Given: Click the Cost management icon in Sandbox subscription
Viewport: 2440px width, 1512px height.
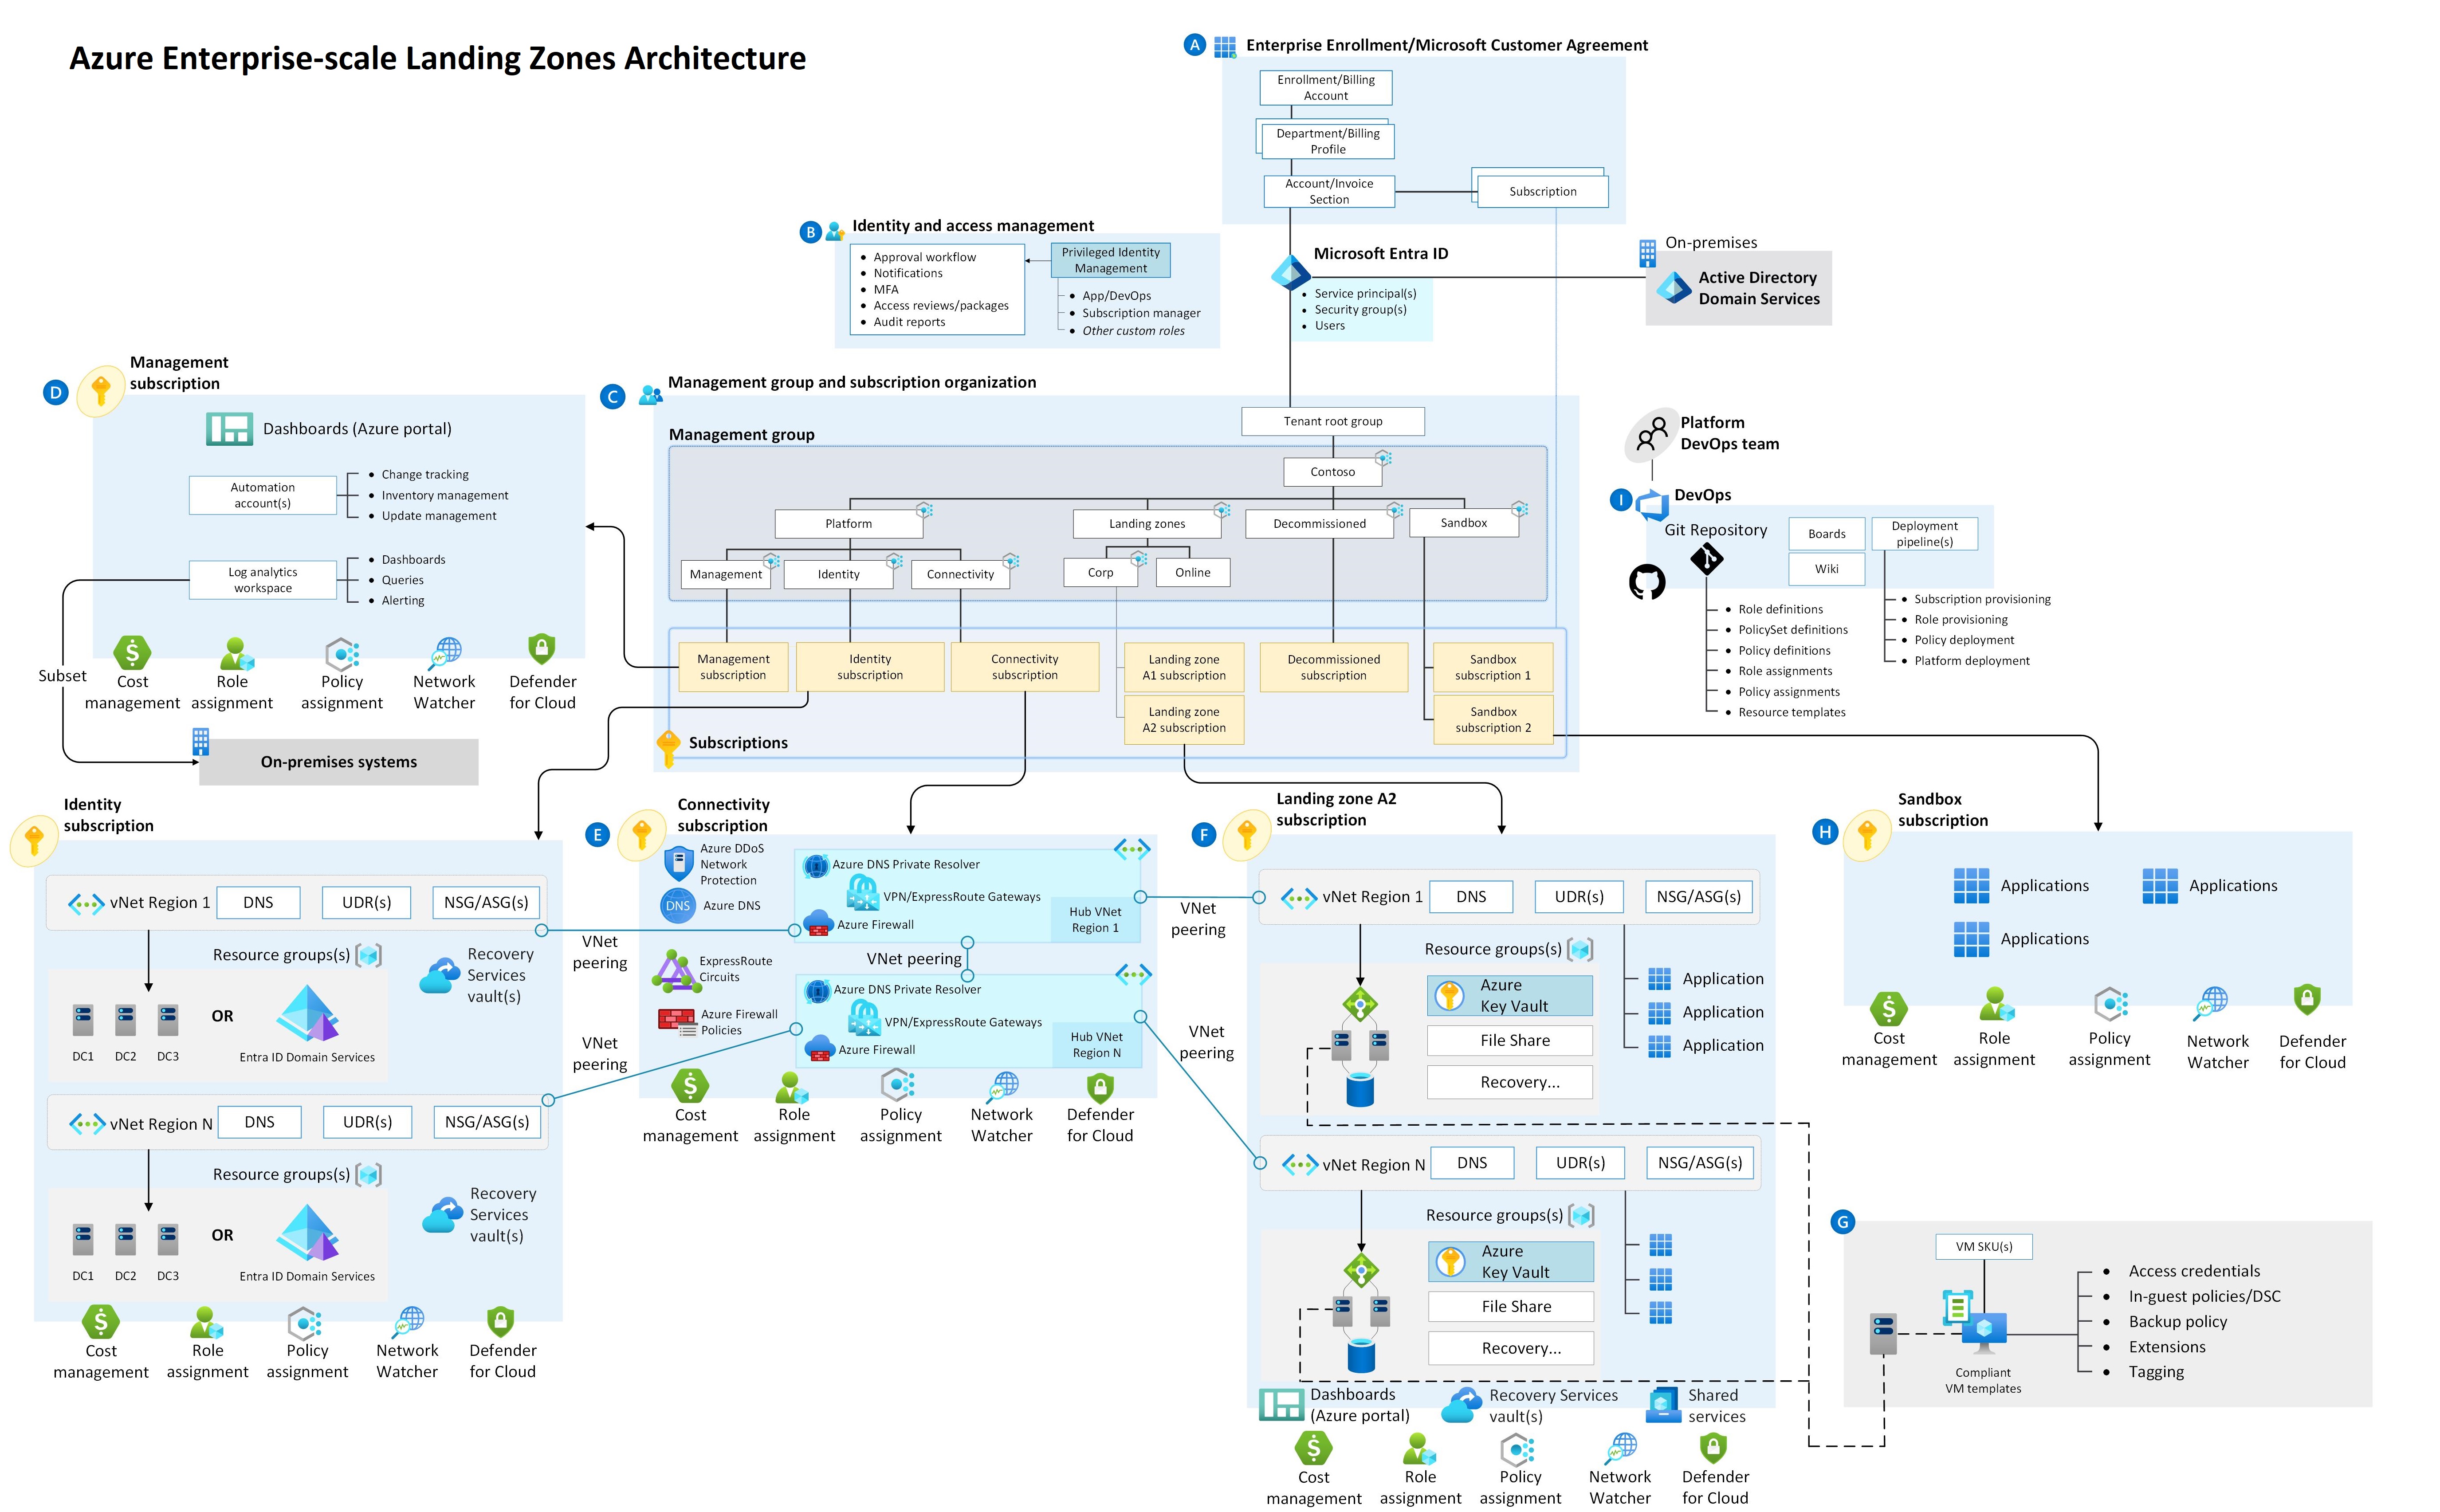Looking at the screenshot, I should point(1888,1009).
